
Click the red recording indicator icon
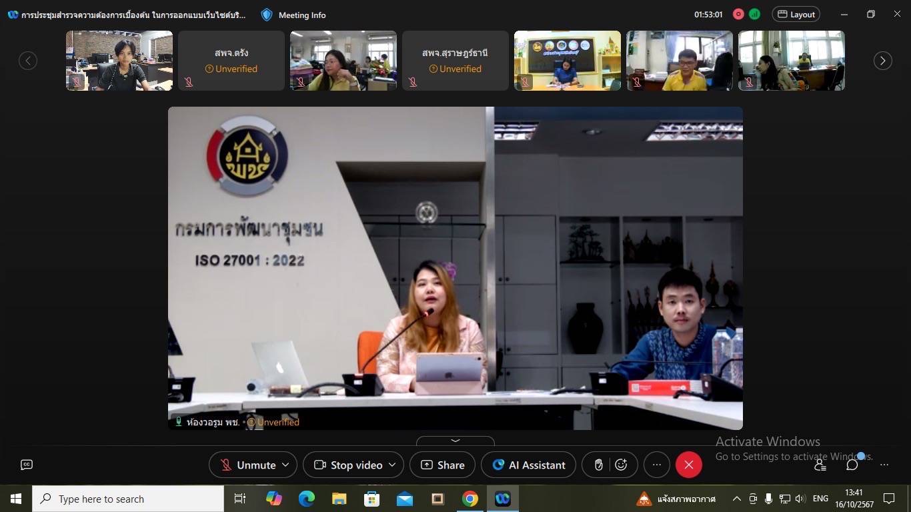click(738, 14)
